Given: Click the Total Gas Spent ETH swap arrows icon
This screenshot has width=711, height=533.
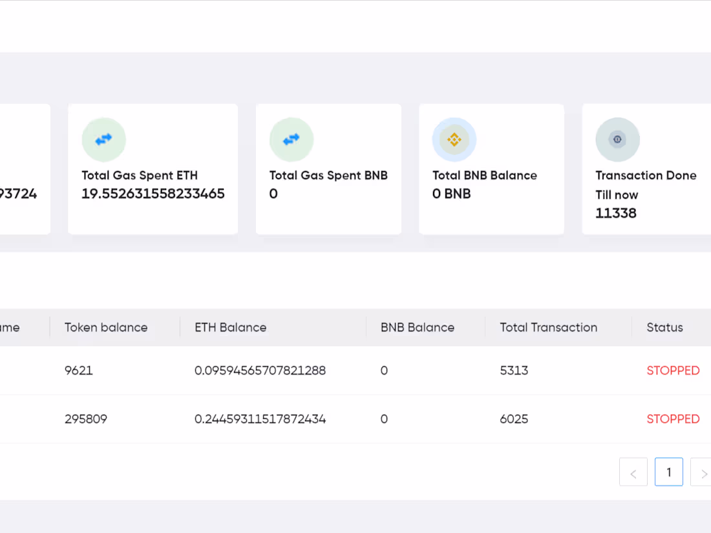Looking at the screenshot, I should click(103, 139).
